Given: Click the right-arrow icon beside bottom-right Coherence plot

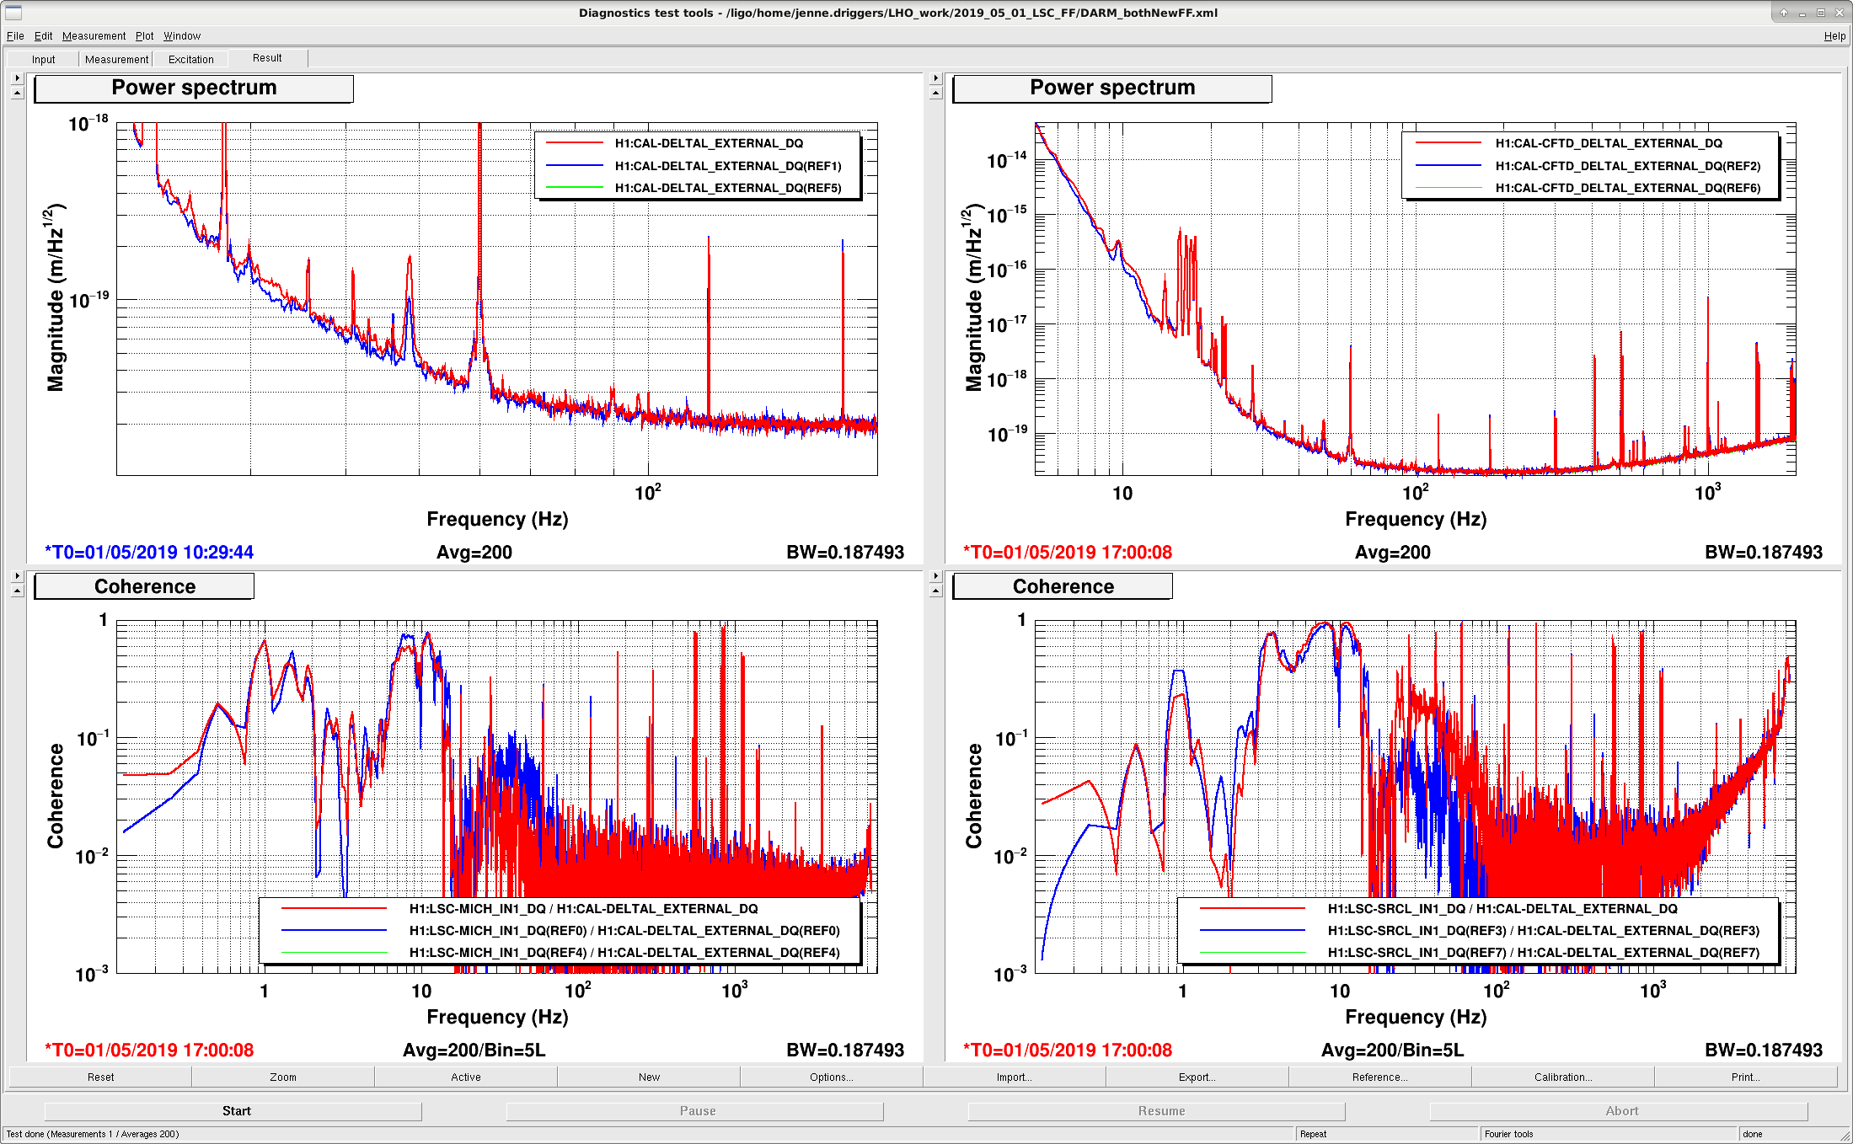Looking at the screenshot, I should tap(935, 576).
